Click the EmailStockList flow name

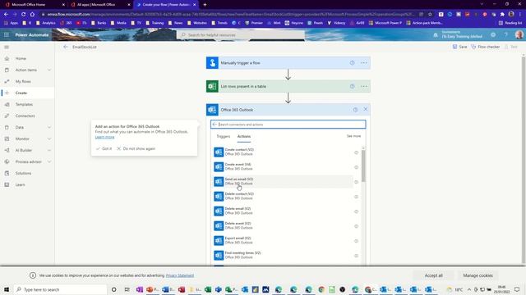pos(85,47)
